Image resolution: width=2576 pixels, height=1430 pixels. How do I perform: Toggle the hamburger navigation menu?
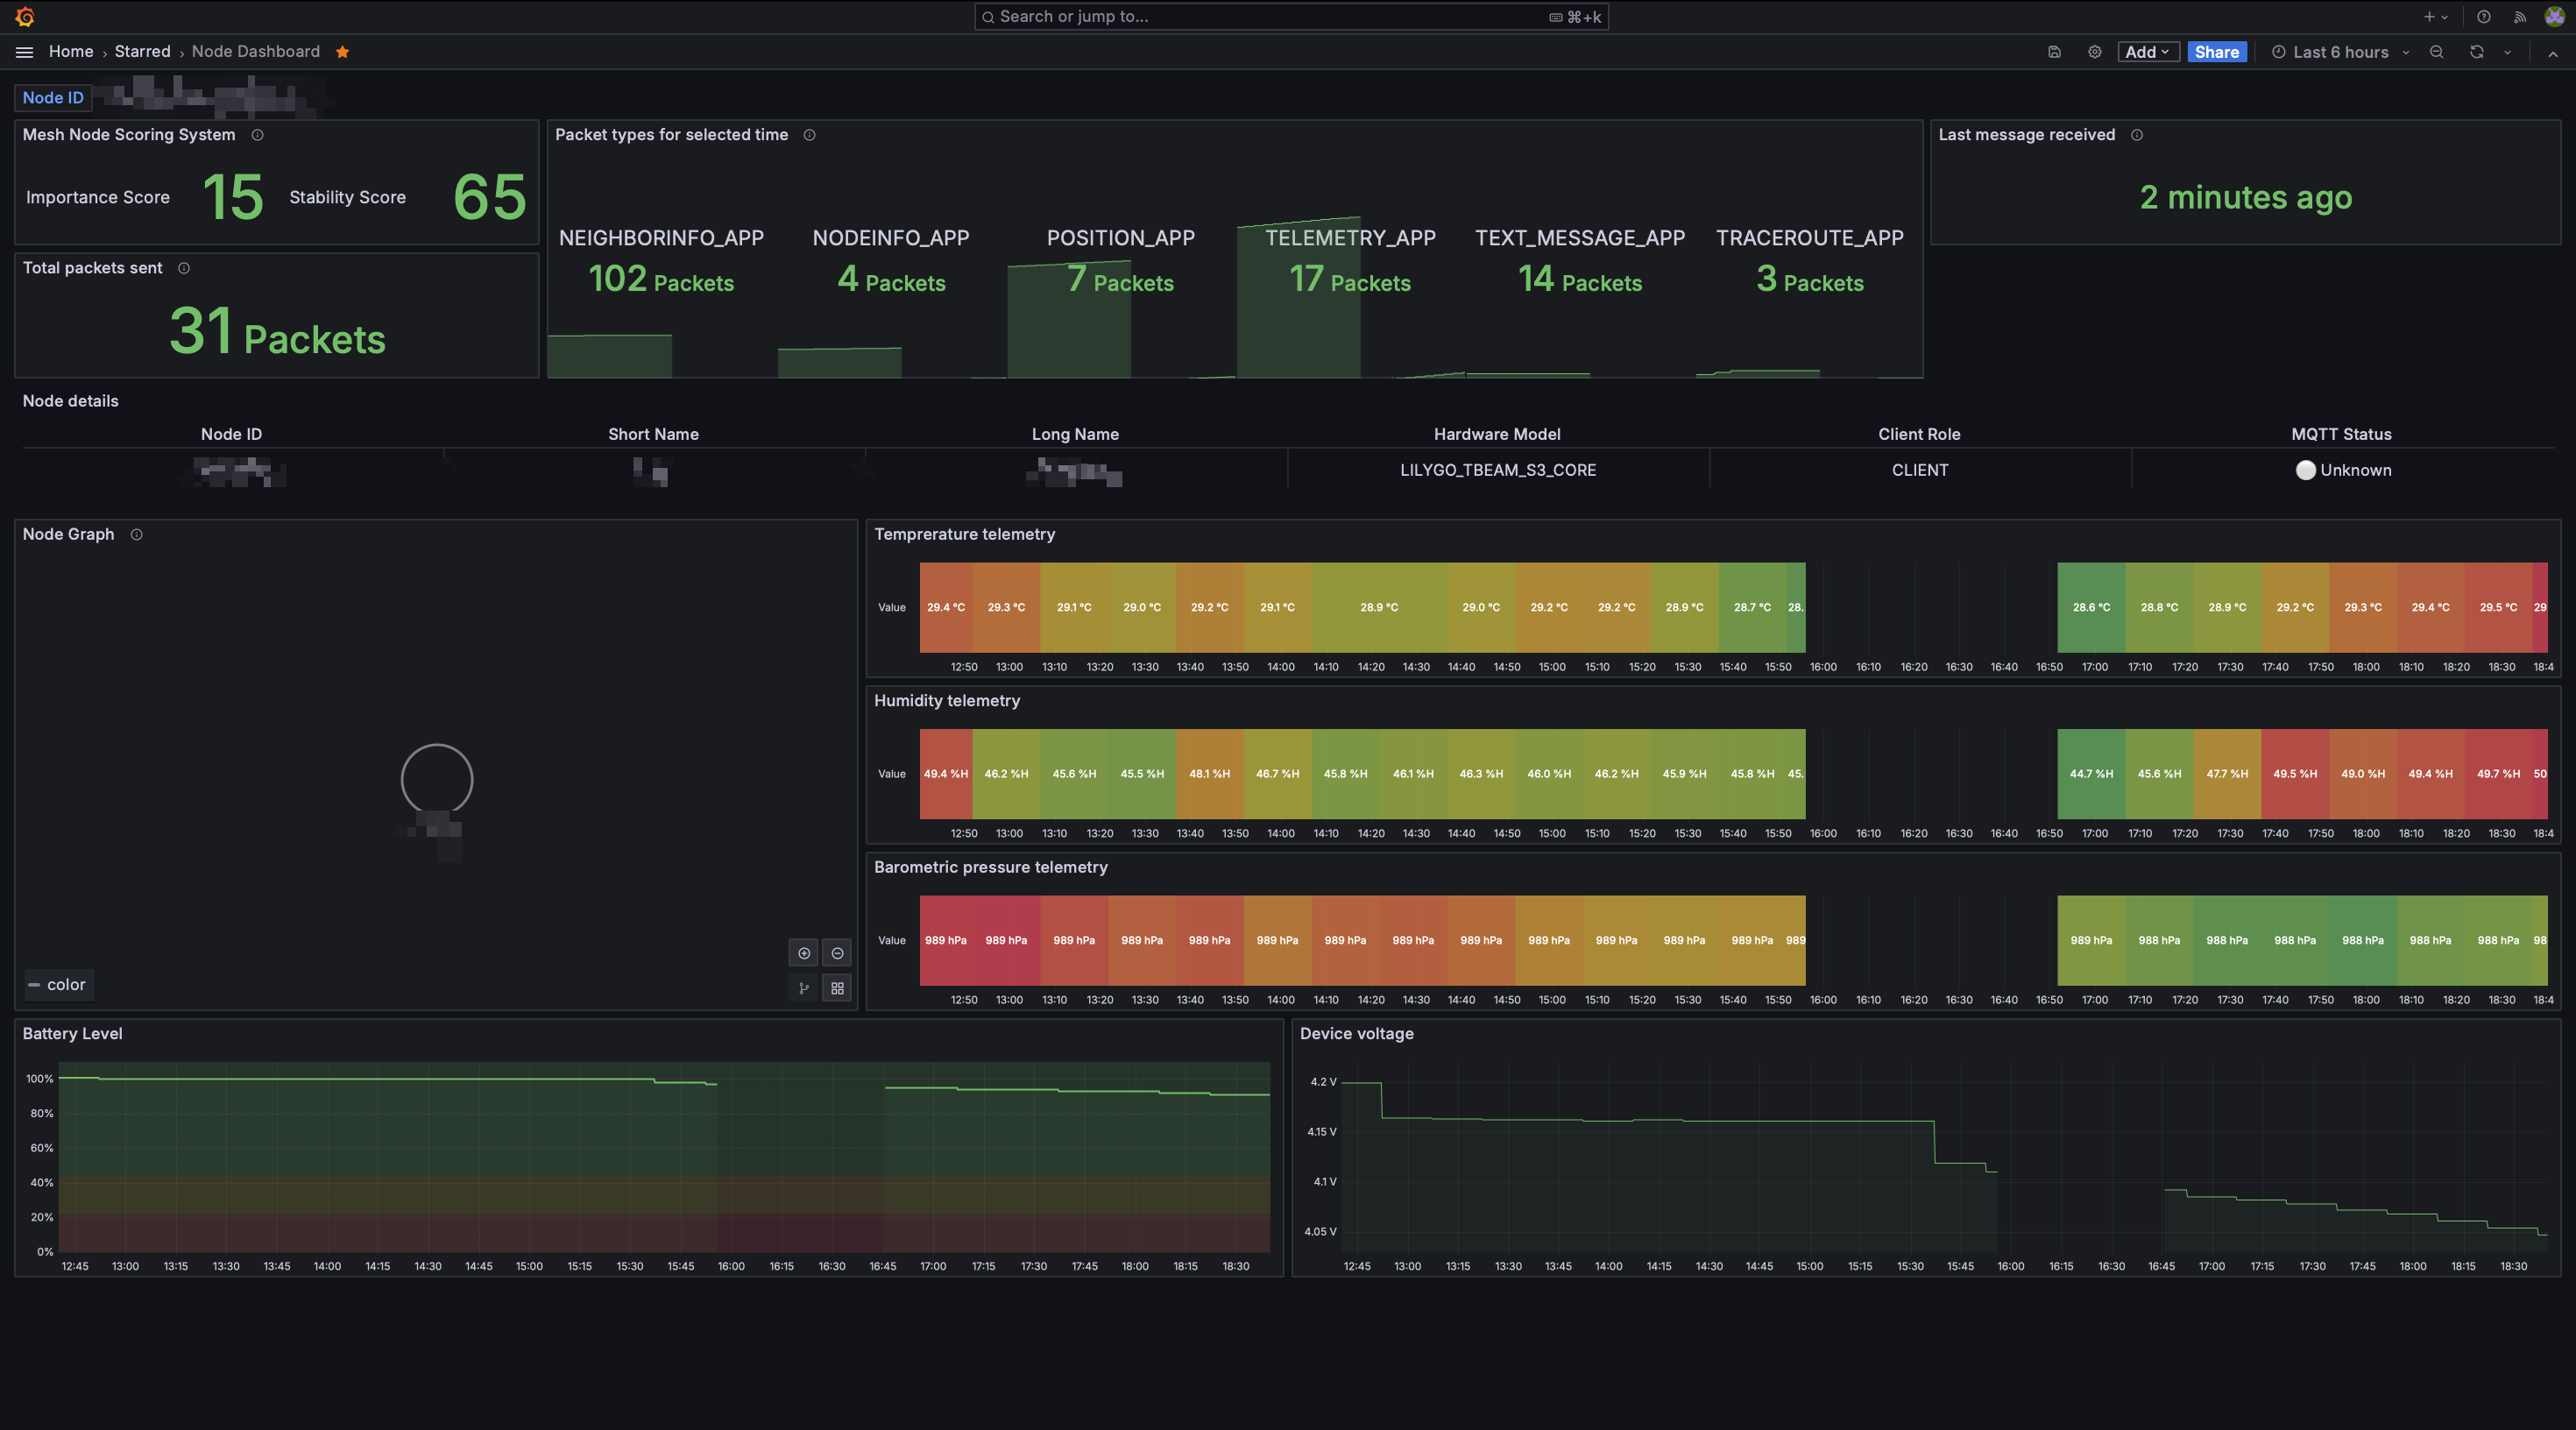coord(24,52)
